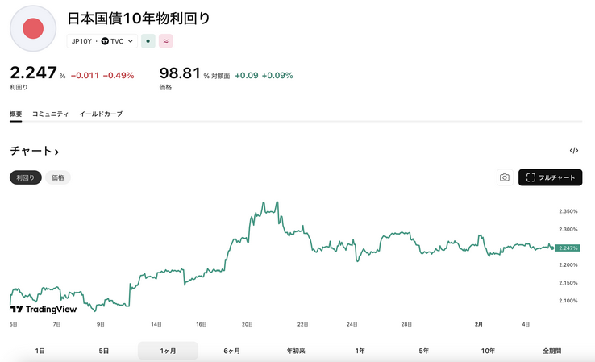This screenshot has height=362, width=595.
Task: Choose the 年初来 time range
Action: [x=296, y=351]
